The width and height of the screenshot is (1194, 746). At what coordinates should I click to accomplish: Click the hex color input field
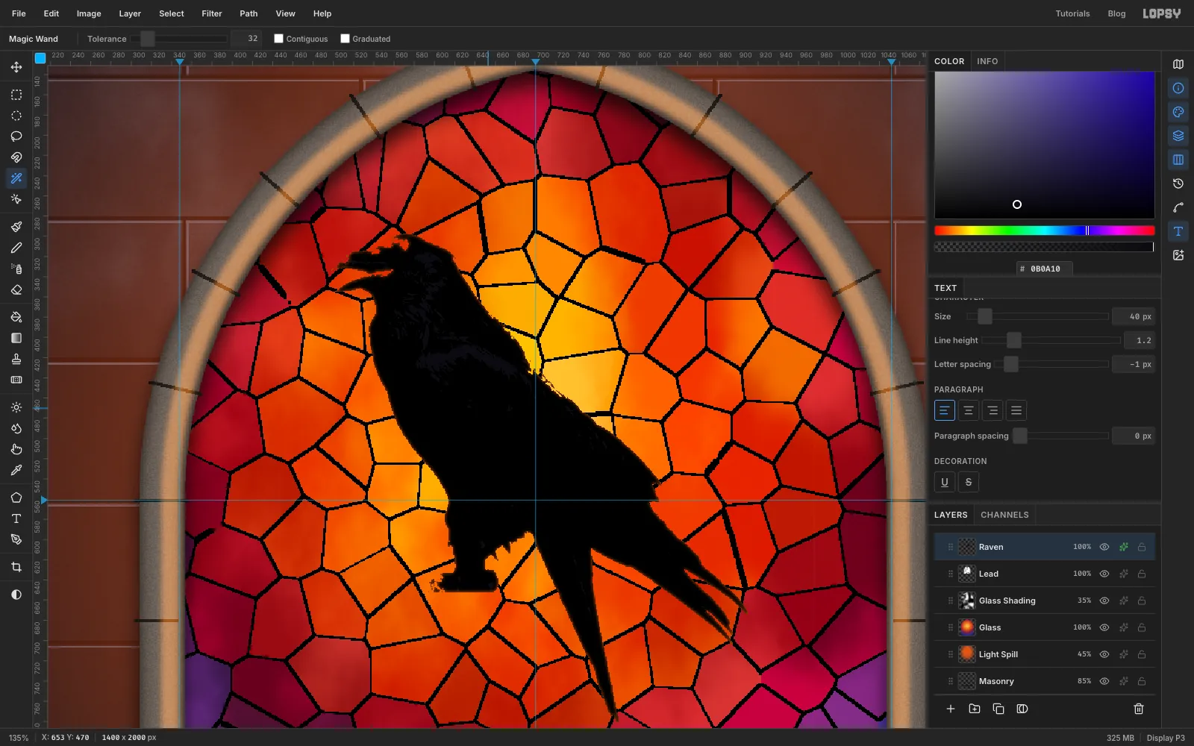click(x=1045, y=269)
